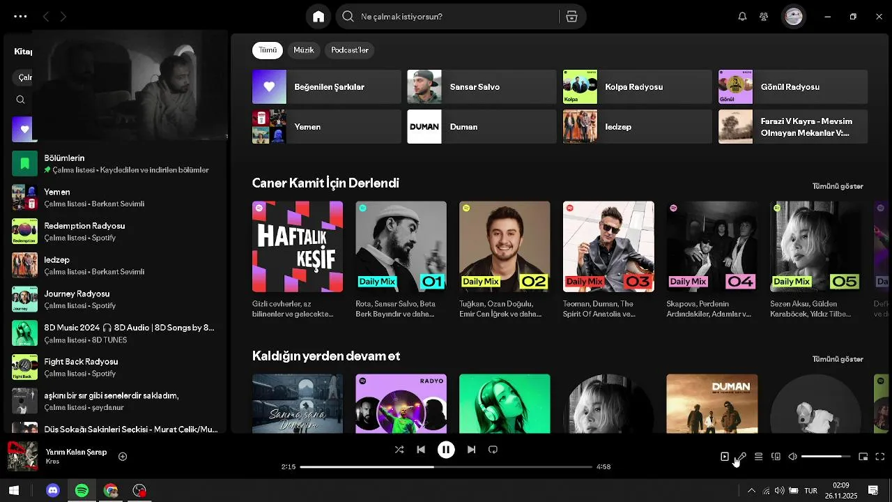The width and height of the screenshot is (892, 502).
Task: Open Connect to a device icon
Action: 776,457
